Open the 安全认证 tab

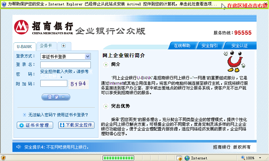tap(240, 46)
